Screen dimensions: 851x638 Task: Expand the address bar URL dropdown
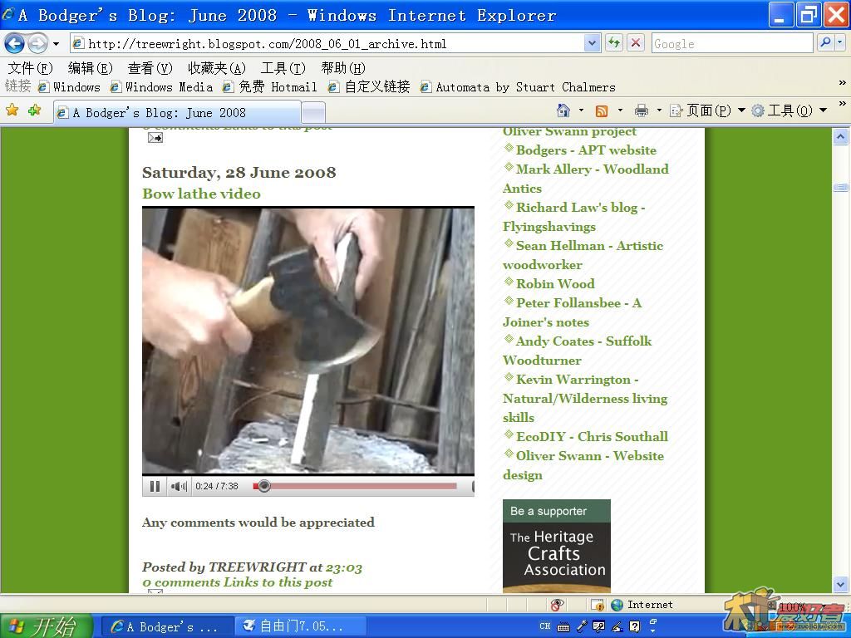click(592, 43)
